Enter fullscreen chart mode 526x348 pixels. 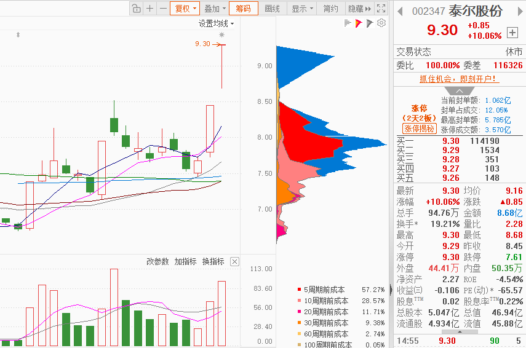(x=381, y=9)
